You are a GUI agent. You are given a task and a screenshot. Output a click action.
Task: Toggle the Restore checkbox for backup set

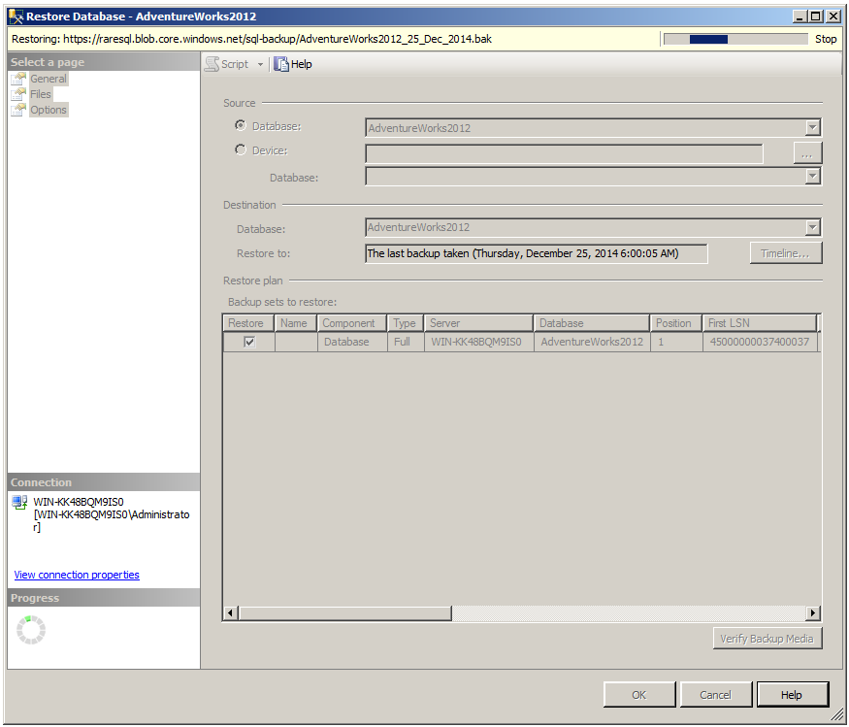pos(249,342)
